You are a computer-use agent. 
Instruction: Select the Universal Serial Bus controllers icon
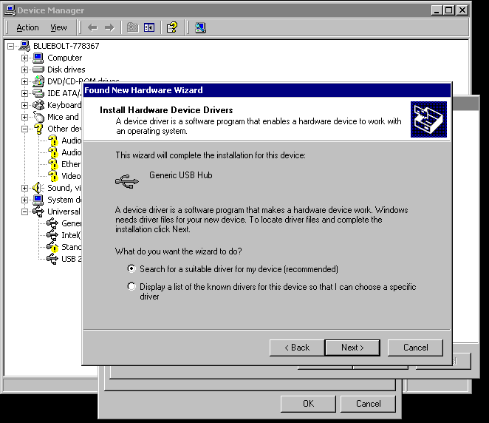tap(38, 211)
